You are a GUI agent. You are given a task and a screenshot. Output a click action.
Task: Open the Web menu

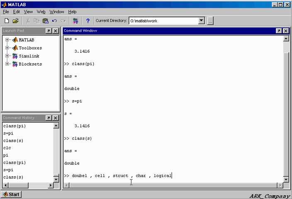coord(41,12)
